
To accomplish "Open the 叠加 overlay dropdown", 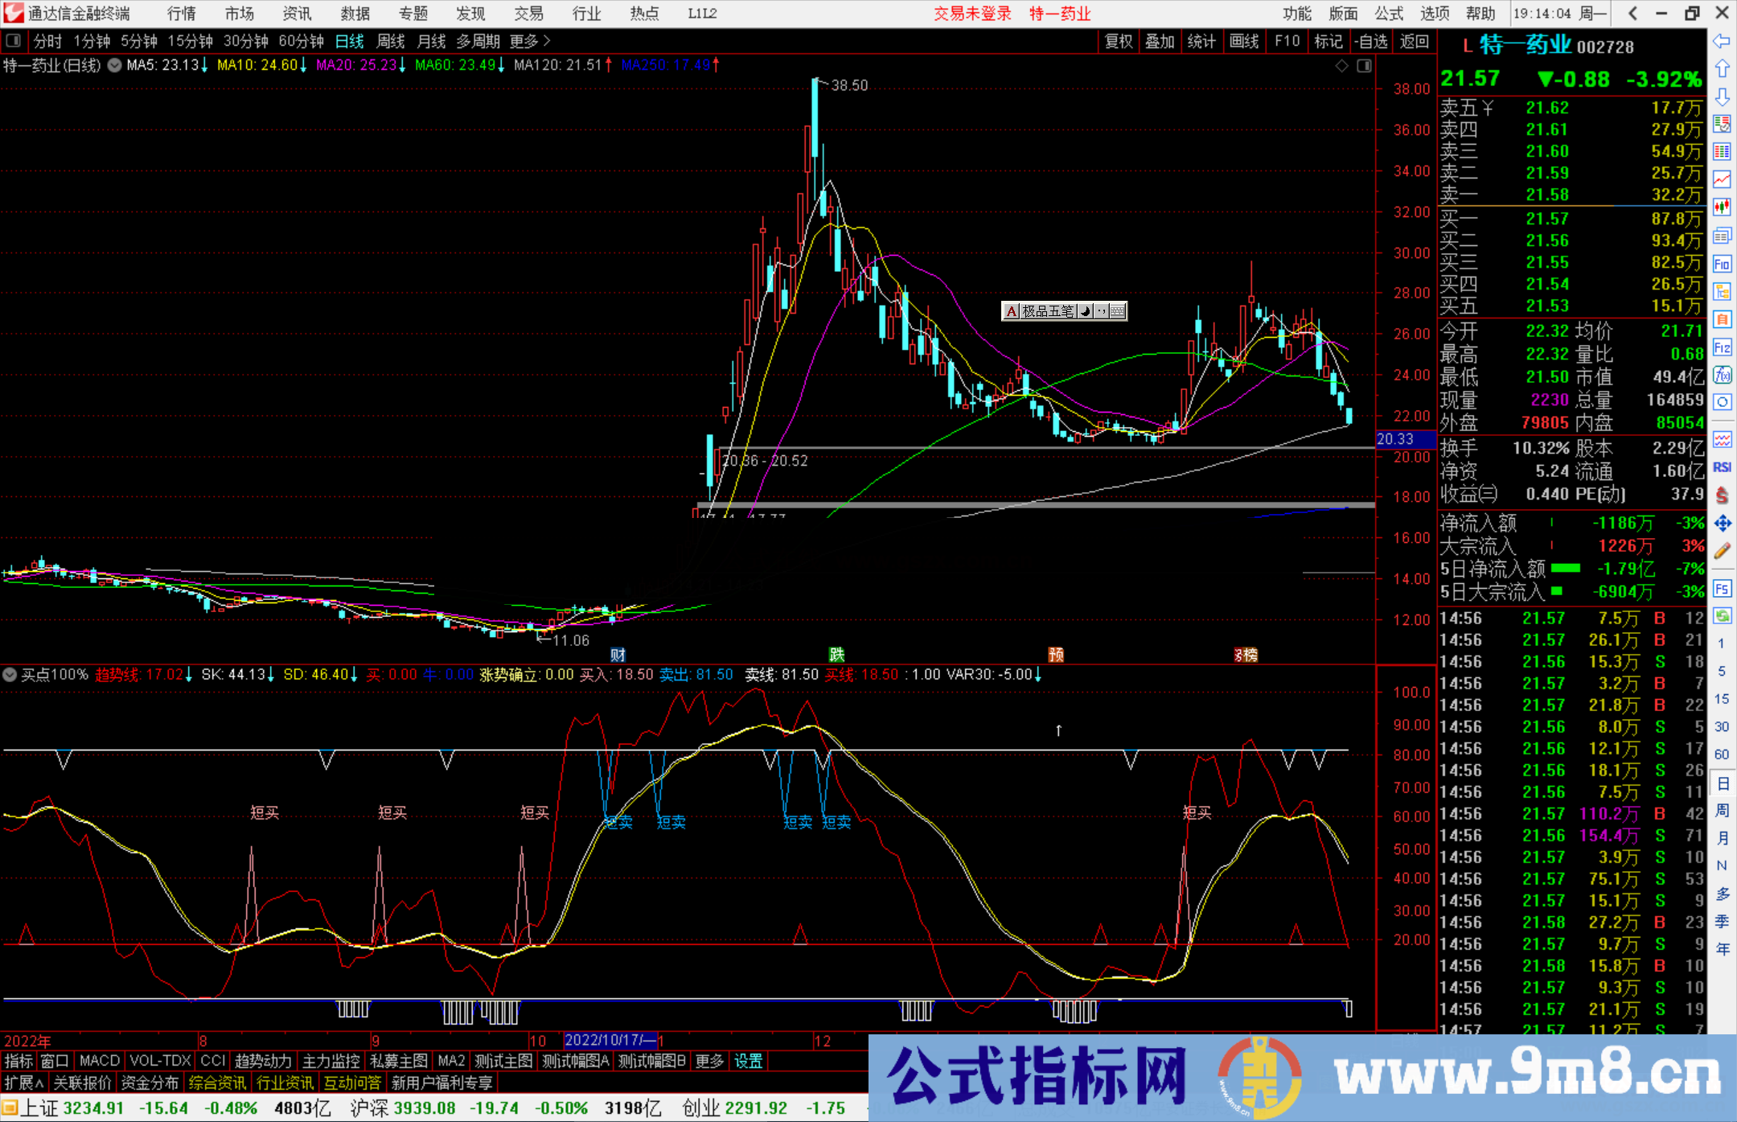I will (x=1160, y=41).
